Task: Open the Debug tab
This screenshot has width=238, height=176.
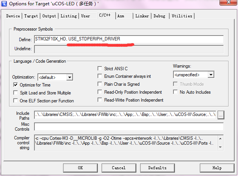Action: click(x=159, y=16)
